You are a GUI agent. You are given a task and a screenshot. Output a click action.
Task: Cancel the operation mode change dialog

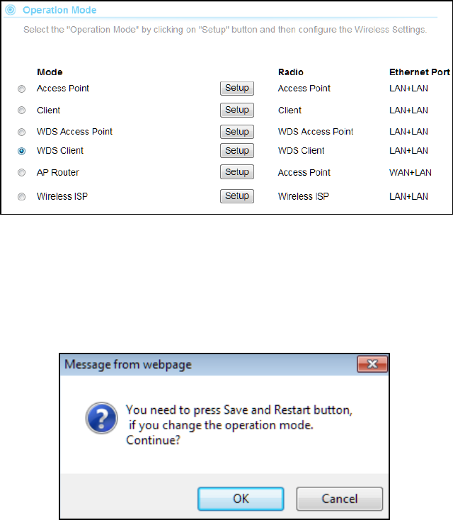point(340,499)
